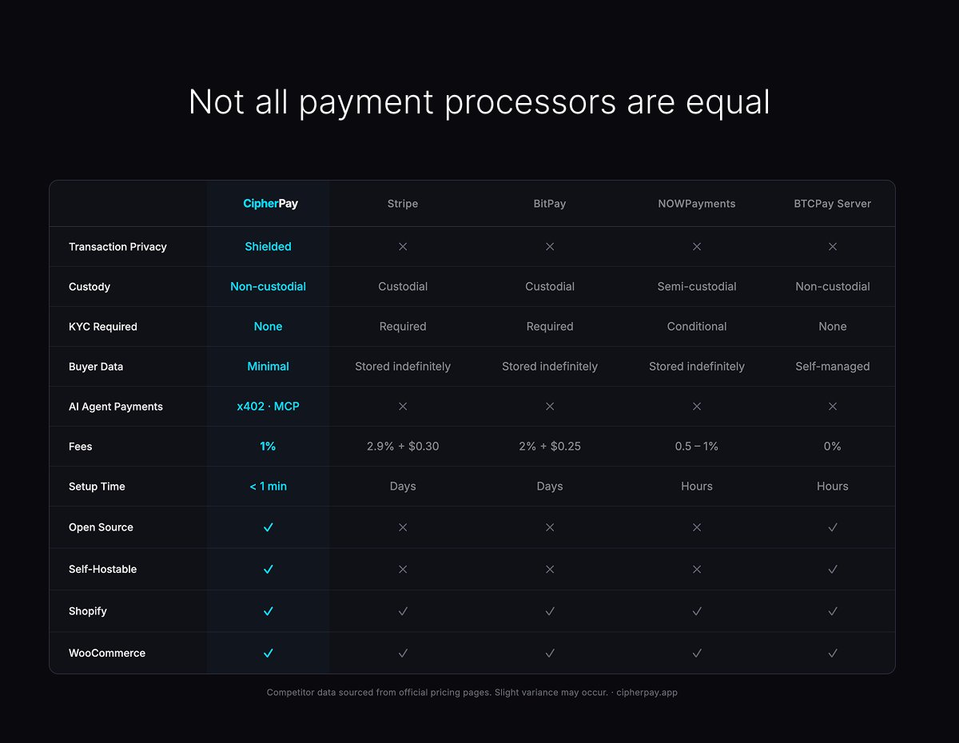
Task: Click Stripe's Shopify checkmark
Action: [403, 611]
